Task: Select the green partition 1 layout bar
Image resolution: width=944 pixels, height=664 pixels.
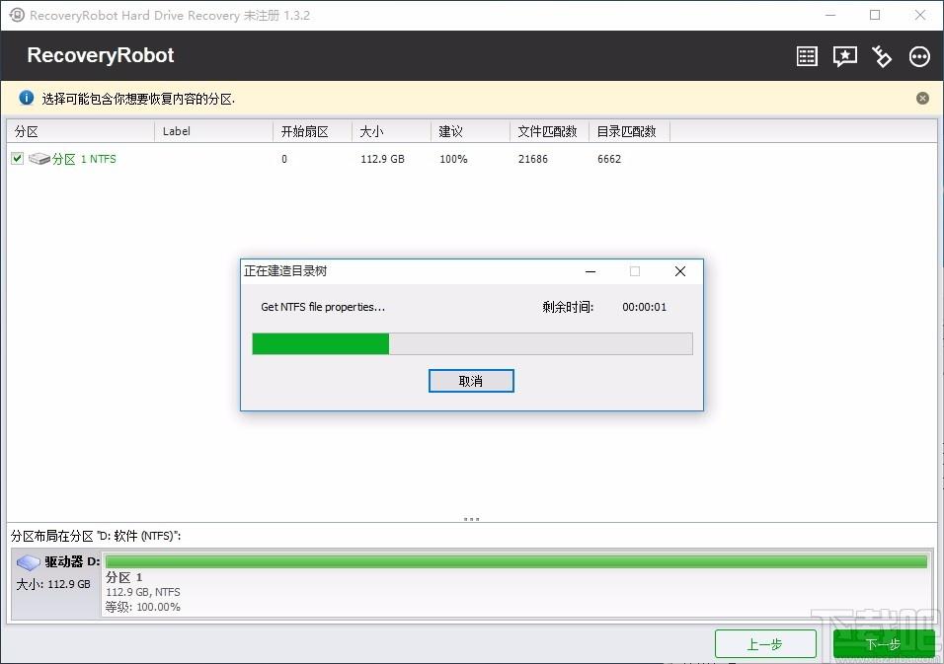Action: pos(516,561)
